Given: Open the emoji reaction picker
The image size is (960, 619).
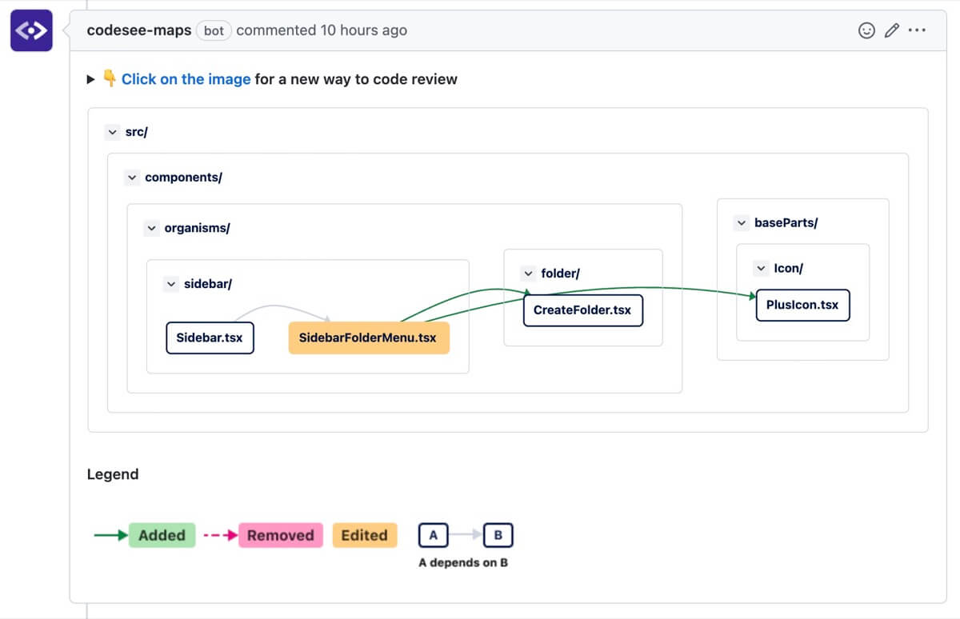Looking at the screenshot, I should click(866, 30).
